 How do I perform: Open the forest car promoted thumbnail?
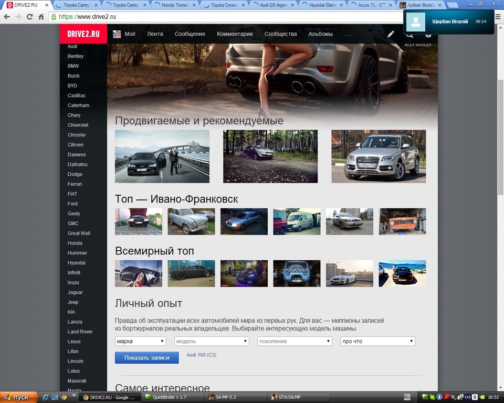point(270,156)
